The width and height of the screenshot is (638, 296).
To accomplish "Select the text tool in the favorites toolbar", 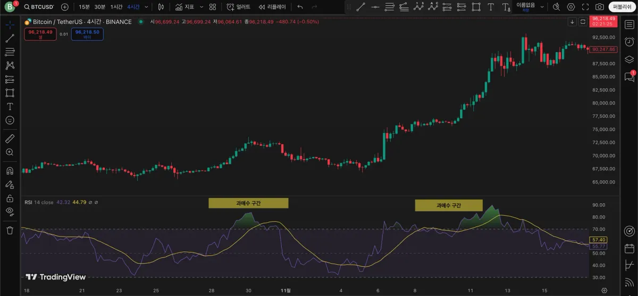I will [490, 7].
